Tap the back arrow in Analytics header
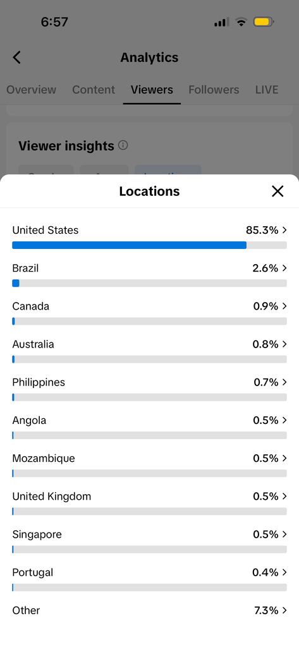This screenshot has width=299, height=647. point(16,57)
